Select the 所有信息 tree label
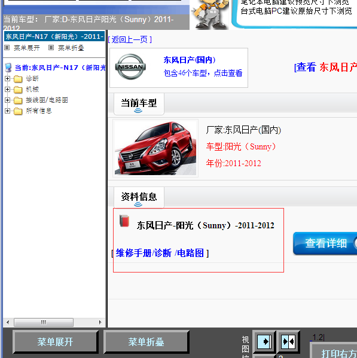 click(39, 111)
